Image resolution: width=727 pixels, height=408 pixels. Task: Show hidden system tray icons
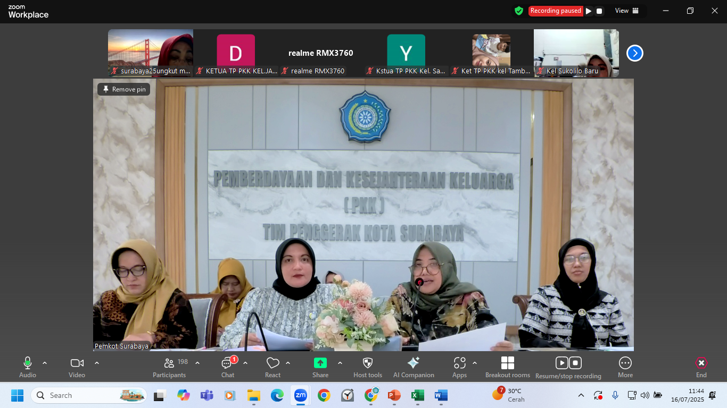[x=581, y=395]
